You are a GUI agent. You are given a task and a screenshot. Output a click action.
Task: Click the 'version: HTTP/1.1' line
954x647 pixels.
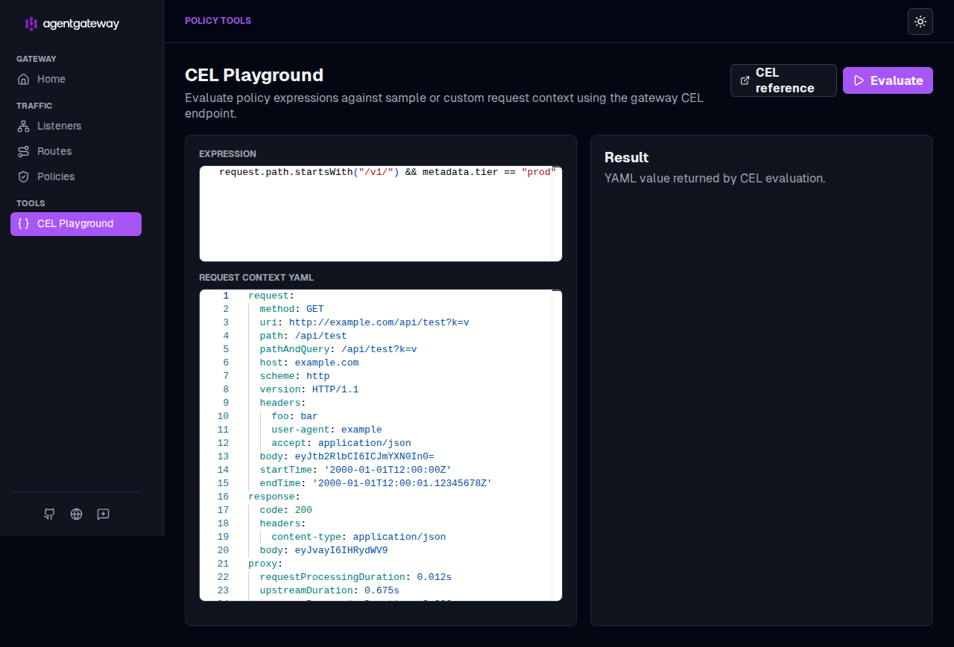(309, 389)
